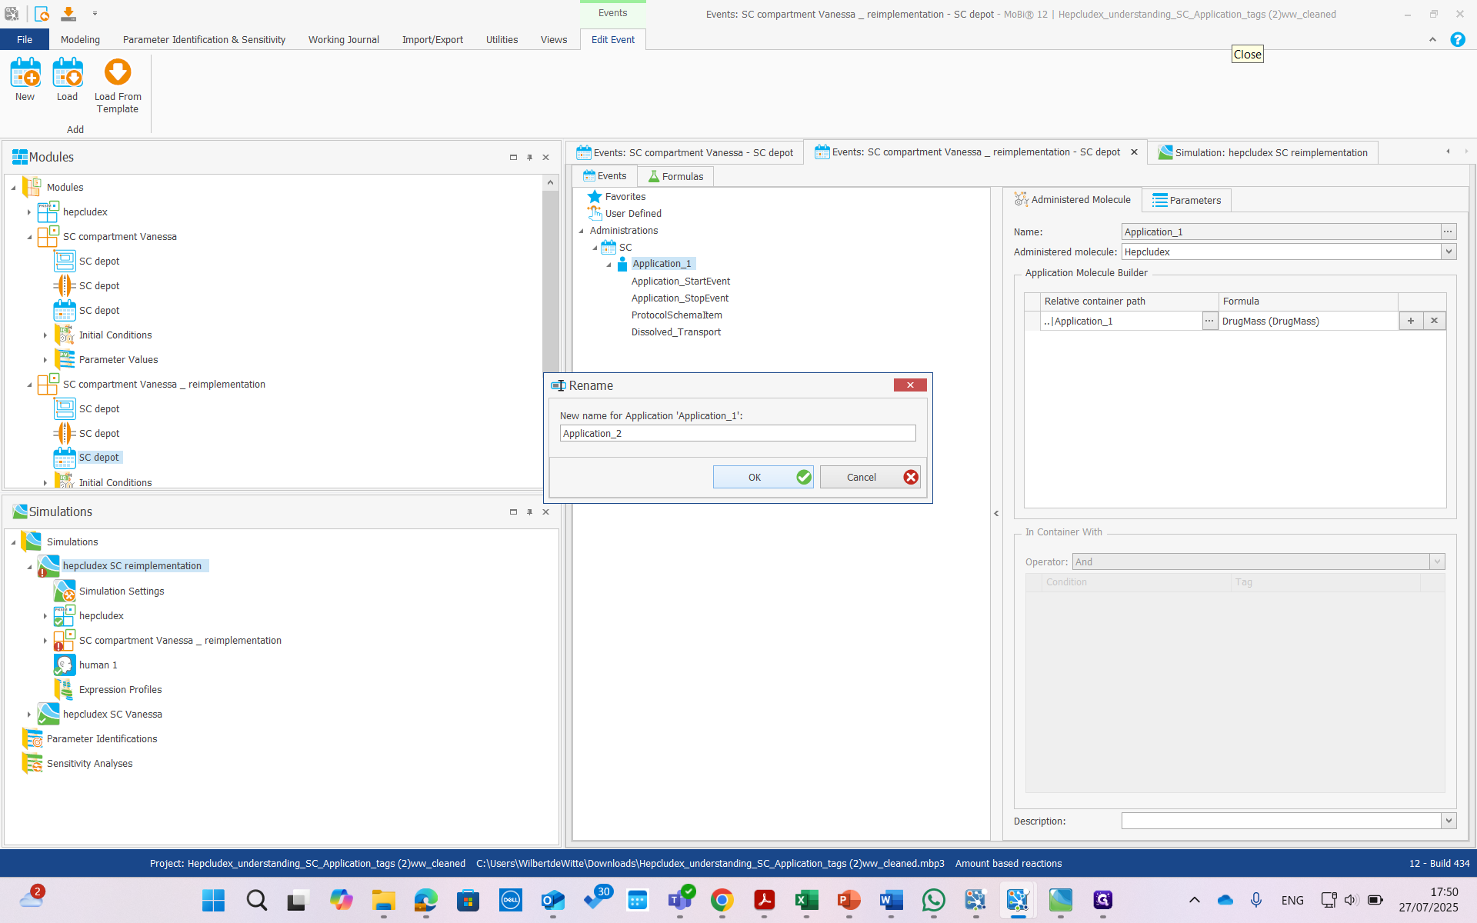Cancel the Rename dialog

(x=869, y=478)
